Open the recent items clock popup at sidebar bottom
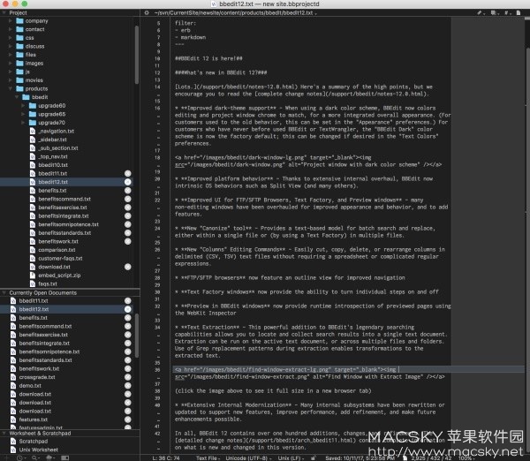The image size is (530, 461). 20,458
